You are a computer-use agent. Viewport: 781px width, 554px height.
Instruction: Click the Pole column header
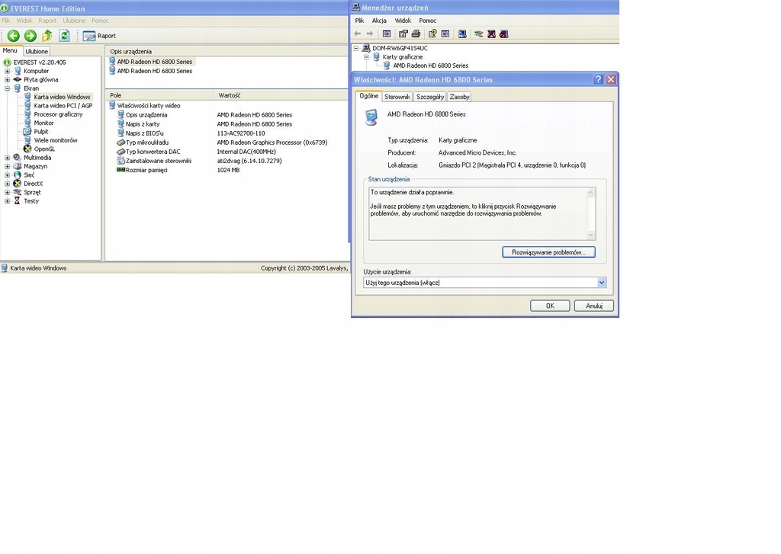point(159,95)
